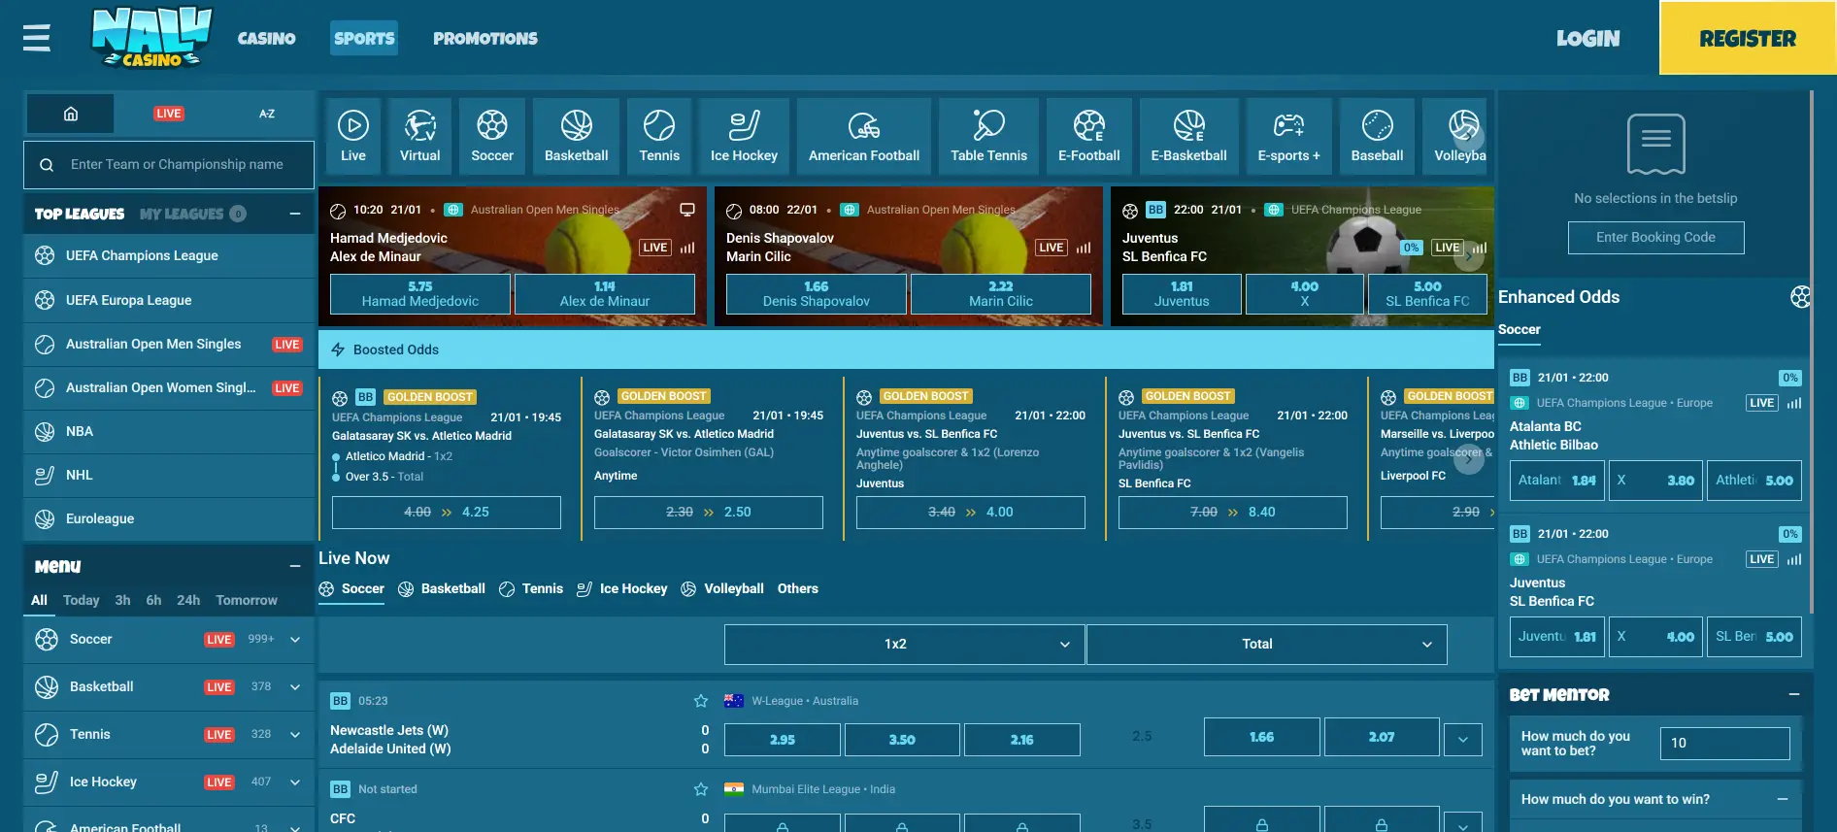Screen dimensions: 1837x832
Task: Filter menu by 6h
Action: pyautogui.click(x=153, y=600)
